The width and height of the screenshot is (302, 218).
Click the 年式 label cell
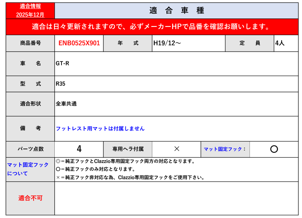coord(128,43)
